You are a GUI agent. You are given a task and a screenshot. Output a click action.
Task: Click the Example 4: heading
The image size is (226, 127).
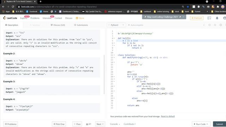(x=9, y=99)
